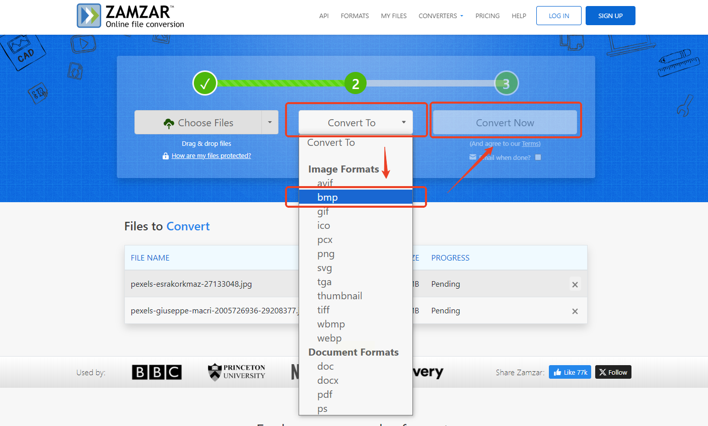The height and width of the screenshot is (426, 708).
Task: Click the green progress bar between steps
Action: click(x=281, y=83)
